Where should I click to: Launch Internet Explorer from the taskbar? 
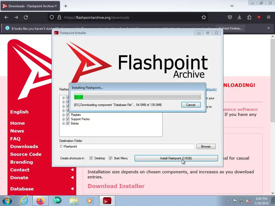[x=24, y=201]
